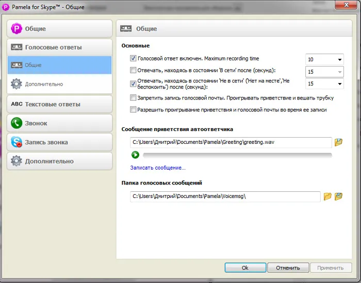361x283 pixels.
Task: Click the Применить button
Action: 331,268
